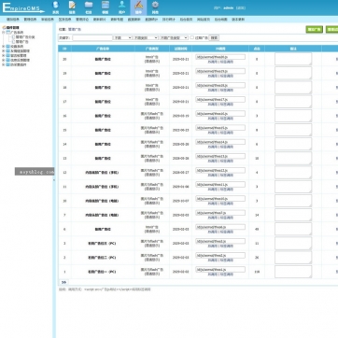Expand the fourth collapsed tree node
The image size is (338, 338).
pos(4,55)
